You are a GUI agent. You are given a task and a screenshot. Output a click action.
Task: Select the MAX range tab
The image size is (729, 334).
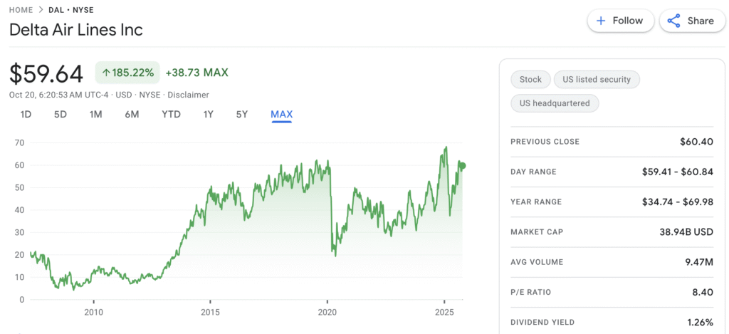click(282, 115)
